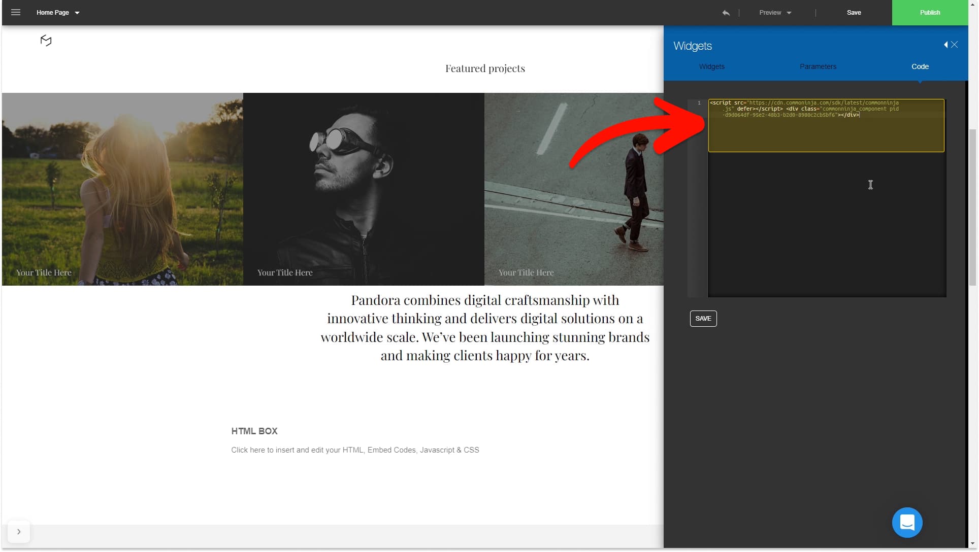Click the HTML BOX heading

click(254, 431)
